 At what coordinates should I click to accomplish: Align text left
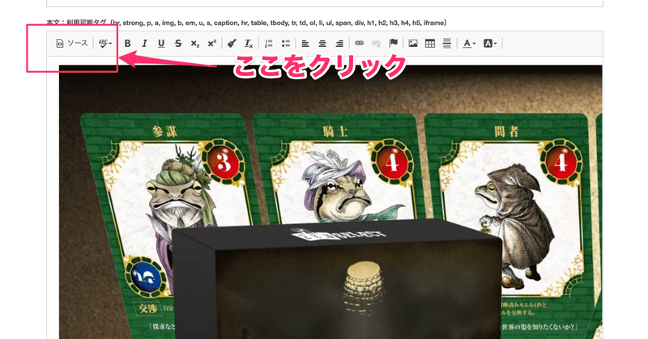(305, 44)
